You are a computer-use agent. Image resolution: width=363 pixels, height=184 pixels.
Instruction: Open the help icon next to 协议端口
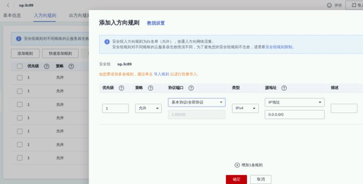coord(191,88)
